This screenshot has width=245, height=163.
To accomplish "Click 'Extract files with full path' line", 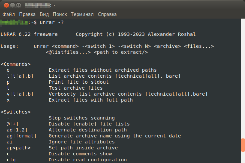I will [x=91, y=100].
